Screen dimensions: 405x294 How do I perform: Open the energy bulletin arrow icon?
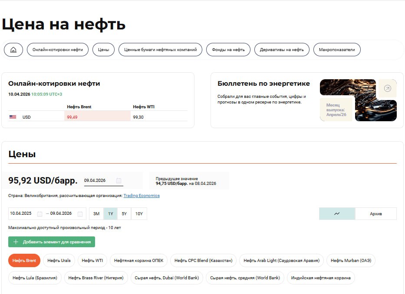[x=387, y=88]
